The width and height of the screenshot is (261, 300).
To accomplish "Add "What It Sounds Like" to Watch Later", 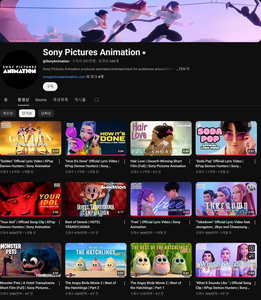I will (252, 248).
